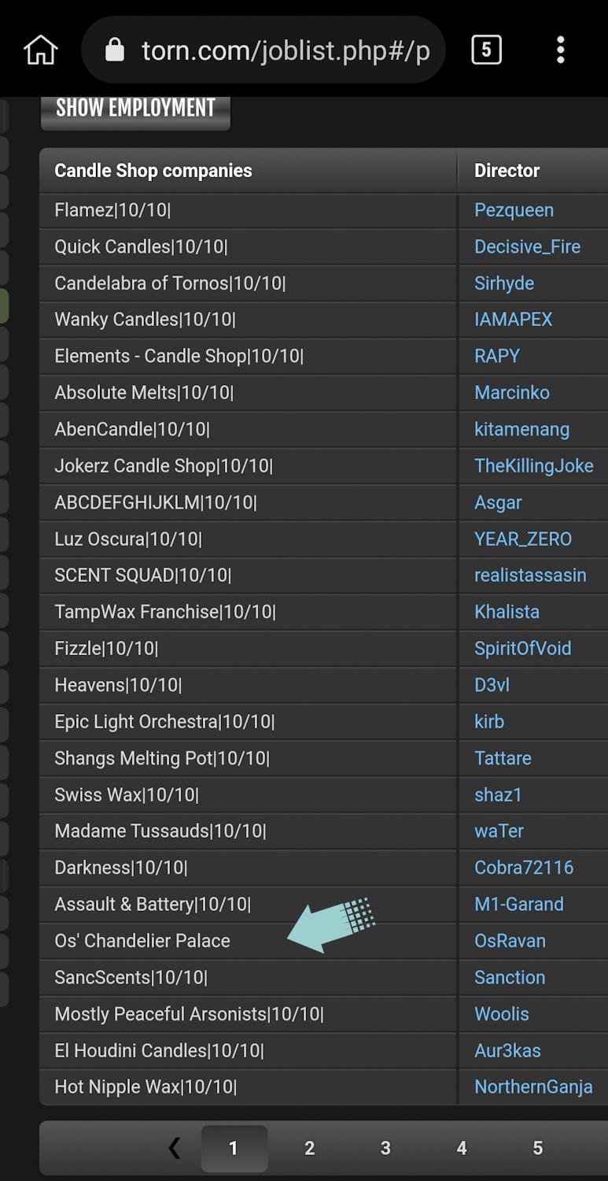Viewport: 608px width, 1181px height.
Task: Jump to page 5 of the company list
Action: tap(538, 1148)
